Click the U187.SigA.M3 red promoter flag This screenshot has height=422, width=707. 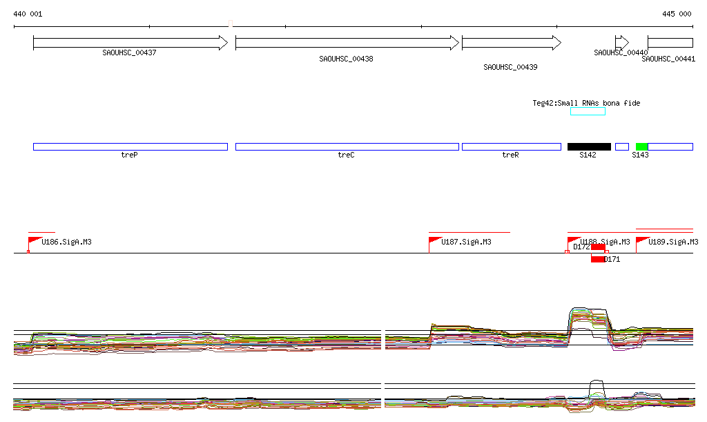click(435, 240)
